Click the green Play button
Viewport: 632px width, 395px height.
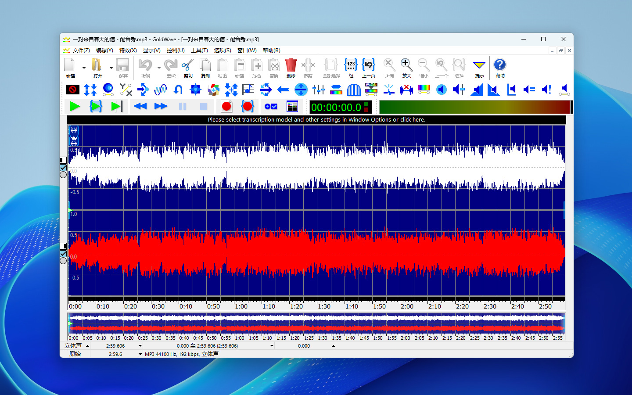[x=75, y=107]
